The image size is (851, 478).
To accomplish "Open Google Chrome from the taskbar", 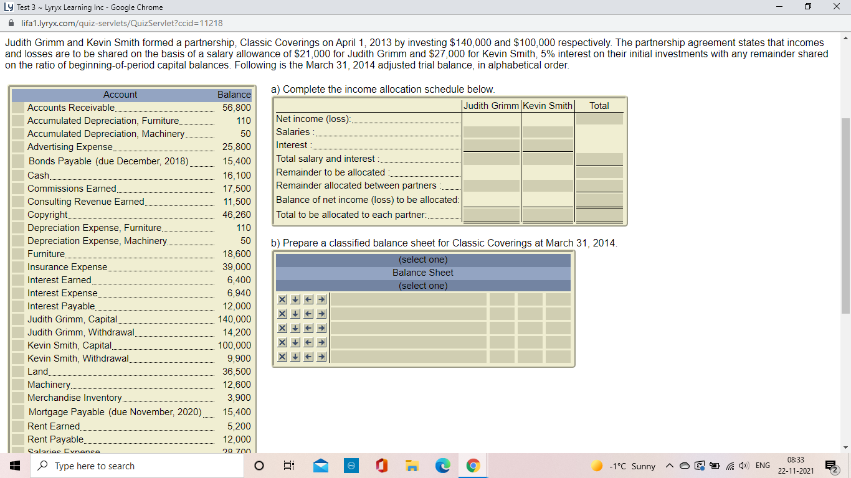I will tap(472, 465).
